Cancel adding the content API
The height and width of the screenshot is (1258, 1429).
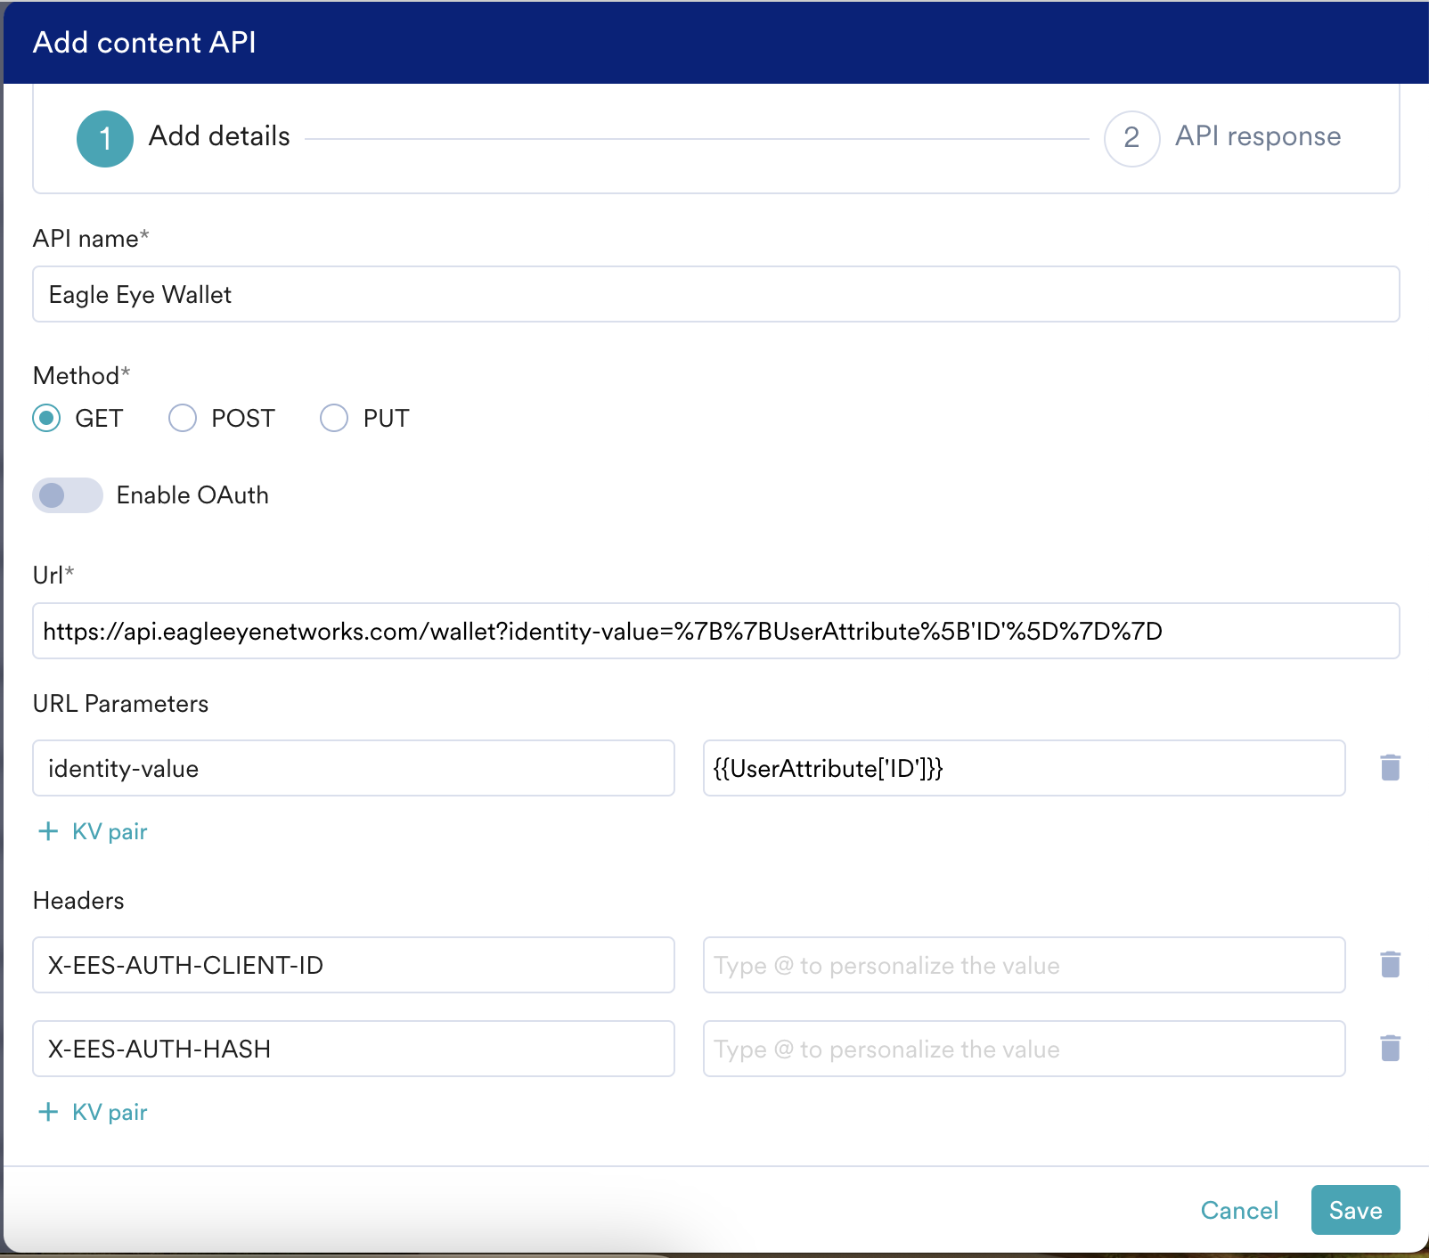(x=1239, y=1210)
